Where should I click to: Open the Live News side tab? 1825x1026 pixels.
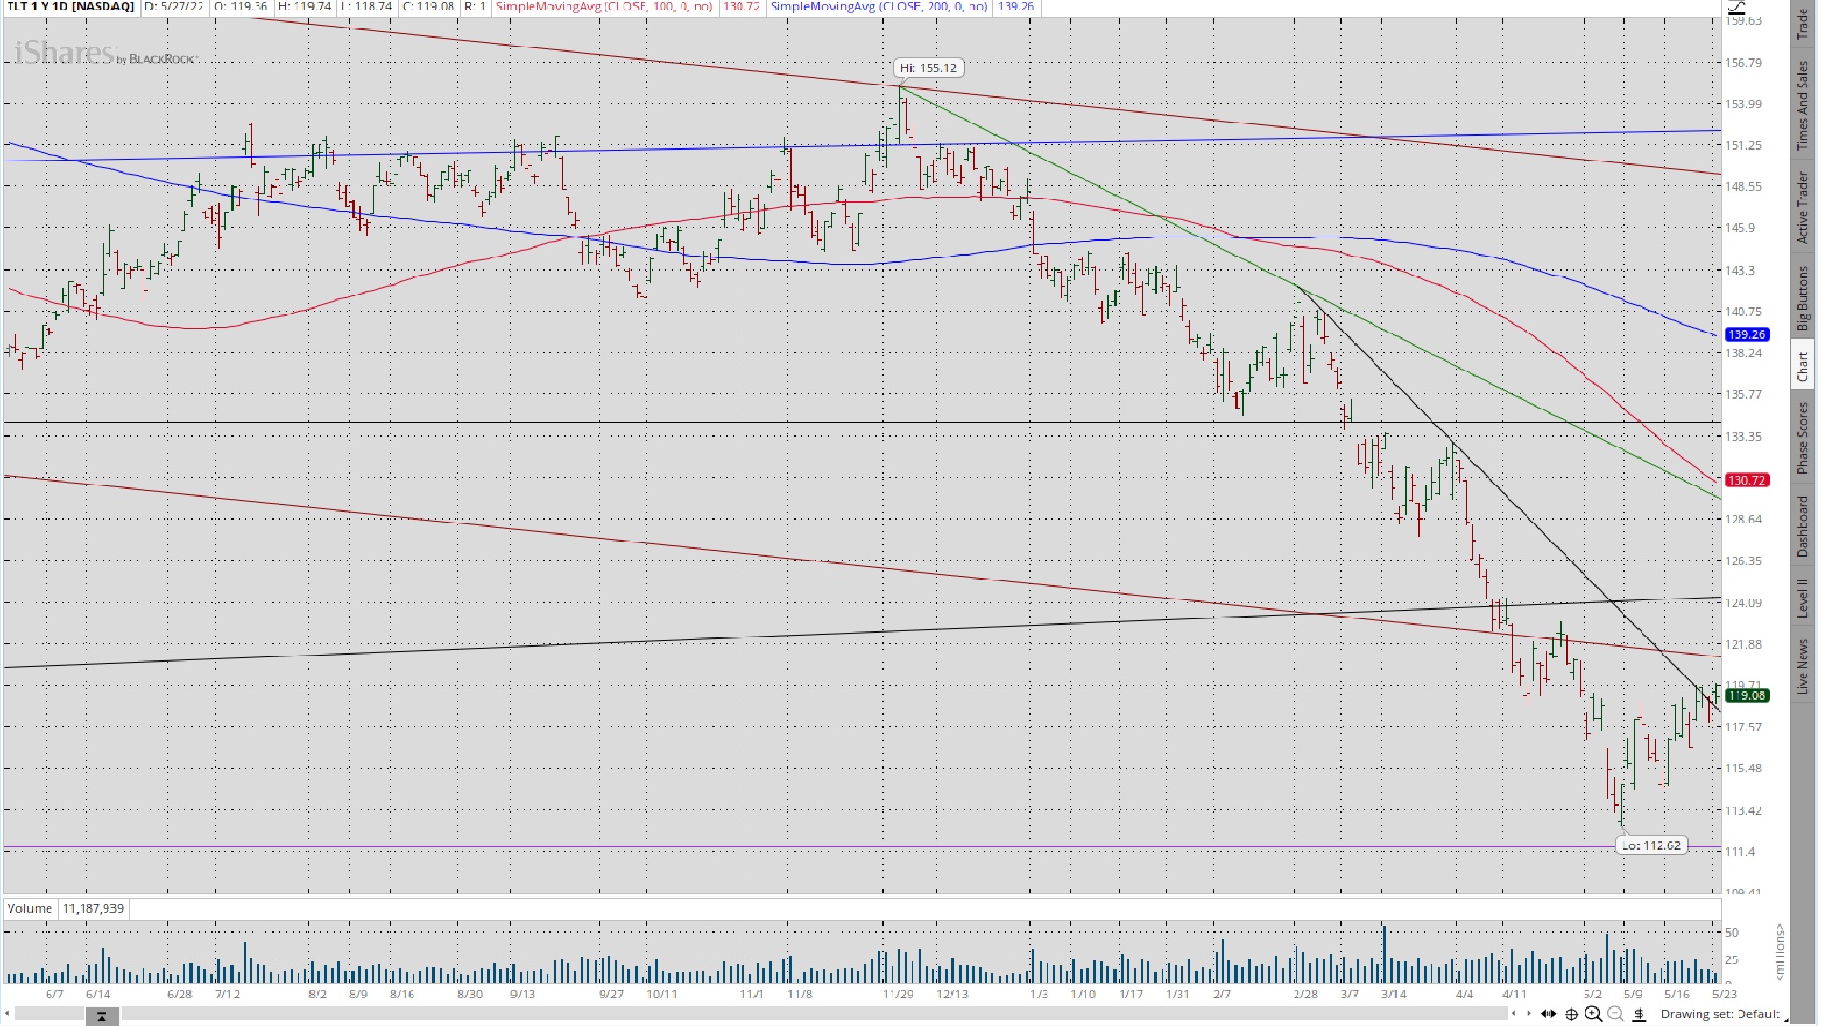(1801, 665)
